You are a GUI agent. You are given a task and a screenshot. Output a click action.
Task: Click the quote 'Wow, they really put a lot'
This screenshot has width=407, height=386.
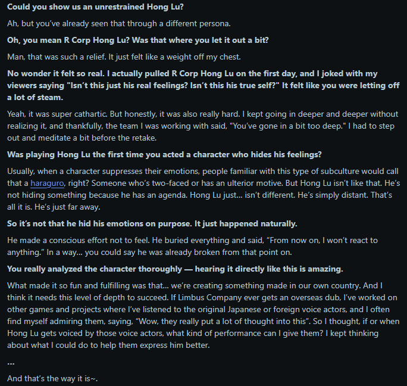(223, 322)
